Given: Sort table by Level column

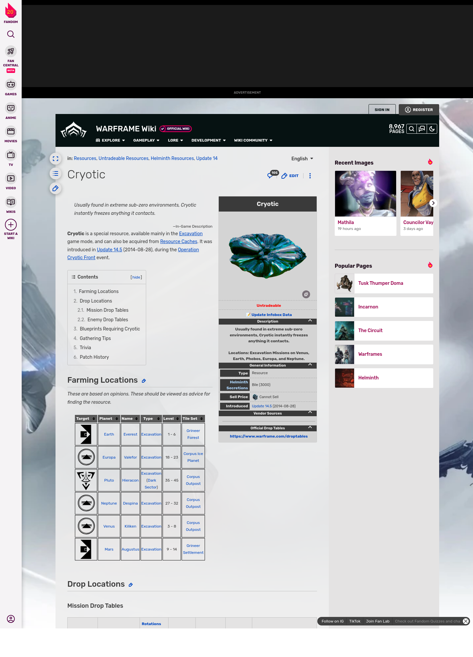Looking at the screenshot, I should 171,419.
